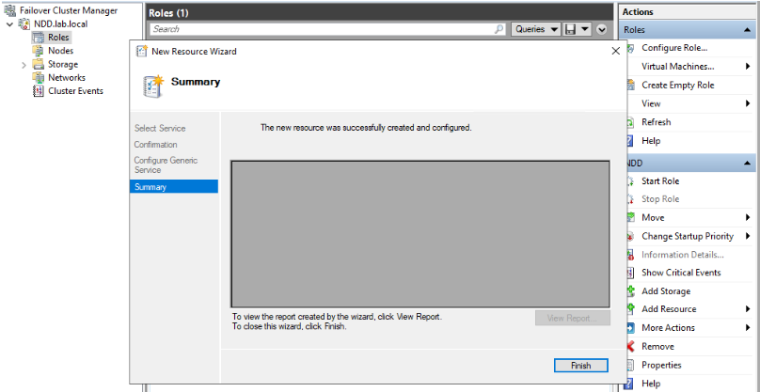
Task: Click the Start Role icon
Action: point(630,181)
